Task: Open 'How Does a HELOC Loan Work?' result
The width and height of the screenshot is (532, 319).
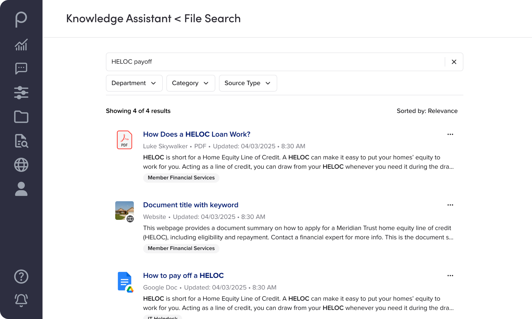Action: click(x=197, y=134)
